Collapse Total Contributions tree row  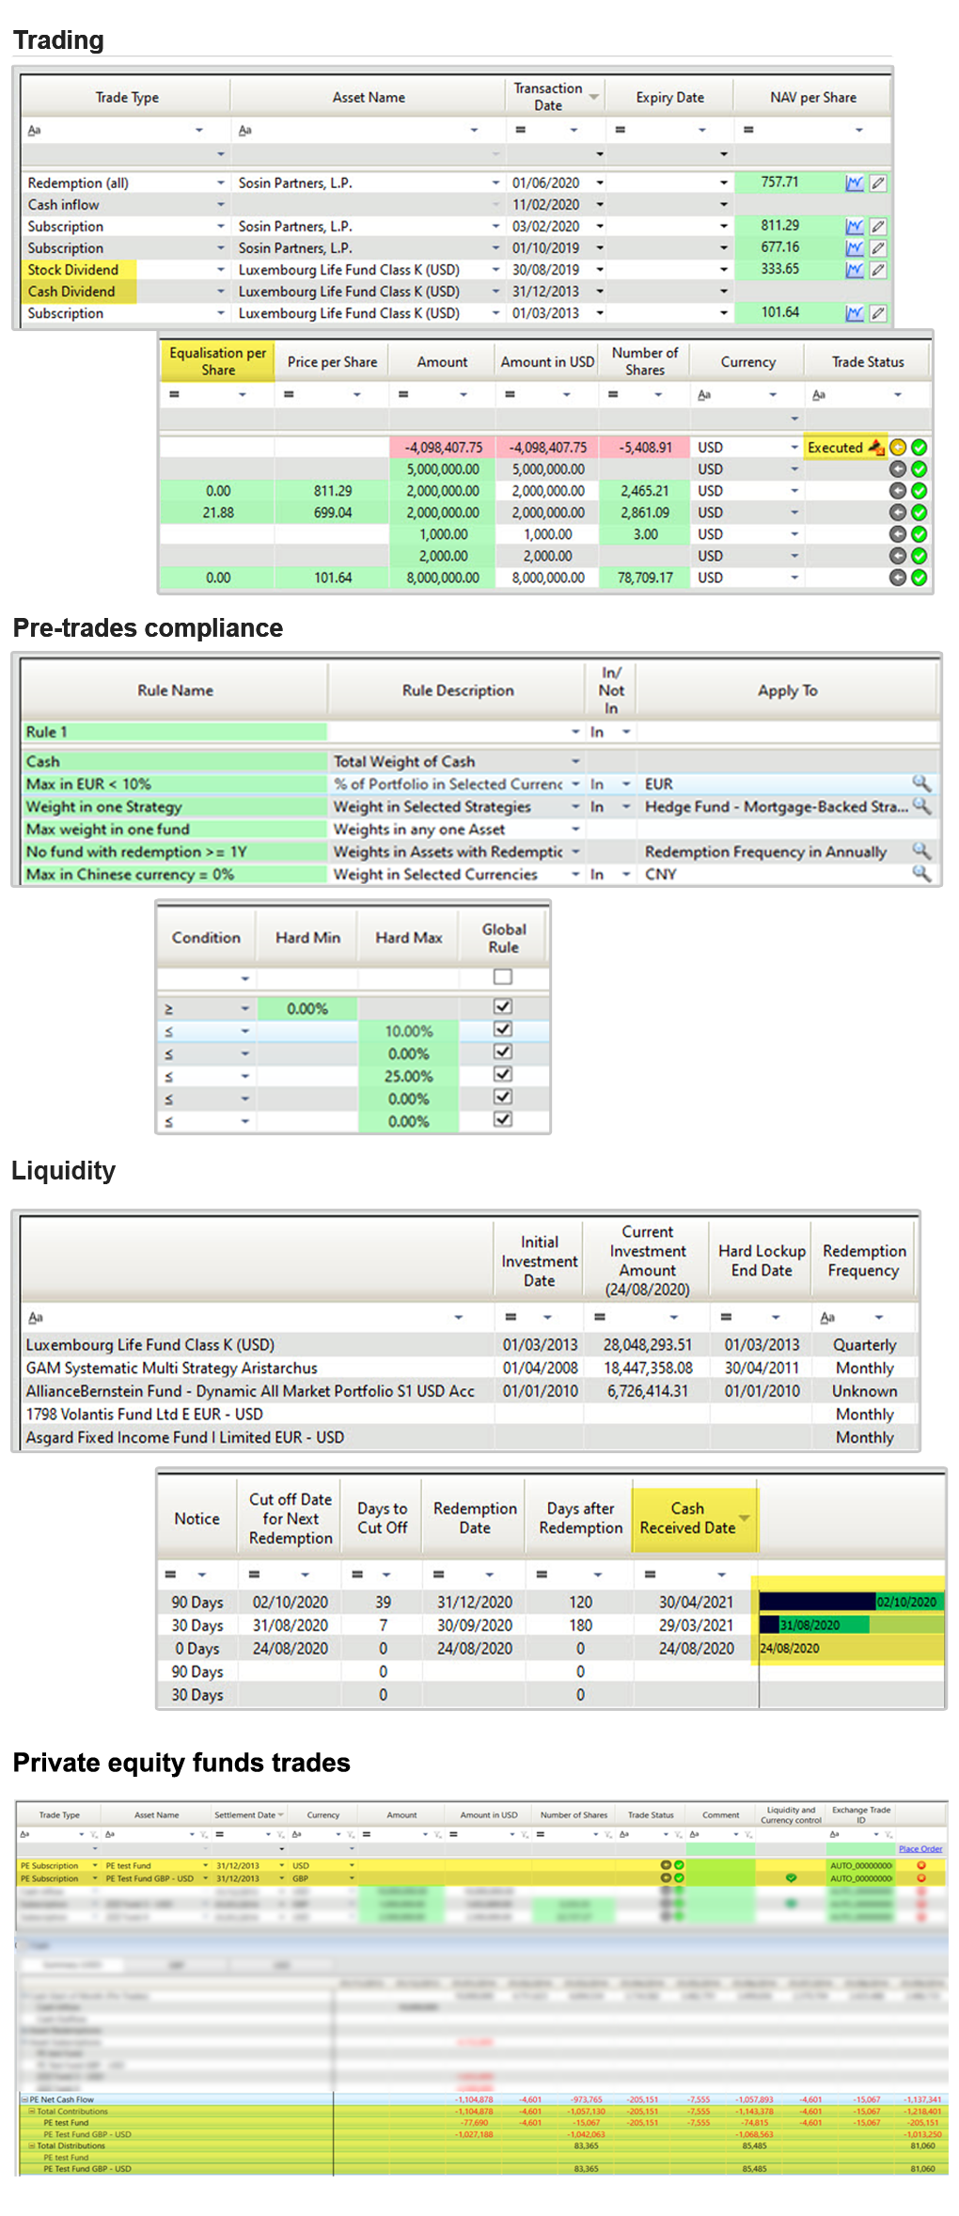click(31, 2112)
